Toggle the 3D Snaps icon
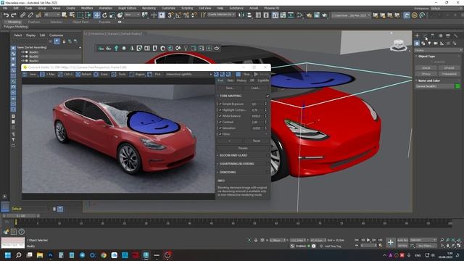This screenshot has width=464, height=261. tap(170, 15)
